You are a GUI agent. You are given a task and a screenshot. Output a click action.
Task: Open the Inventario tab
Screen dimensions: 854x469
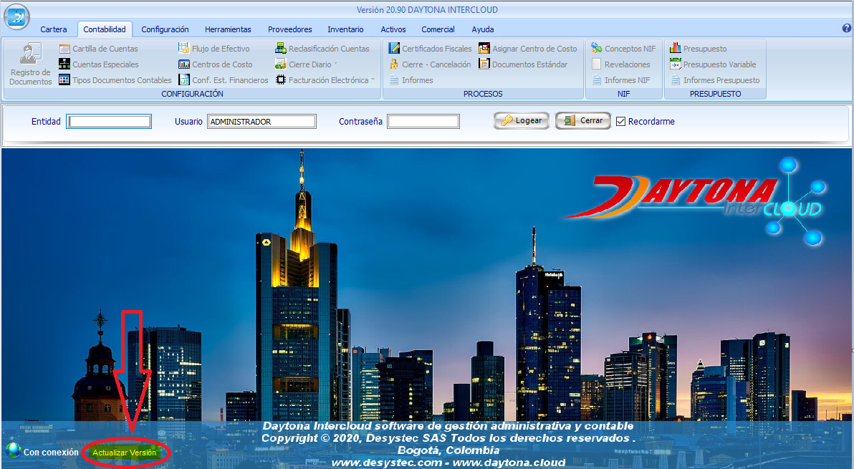(345, 29)
